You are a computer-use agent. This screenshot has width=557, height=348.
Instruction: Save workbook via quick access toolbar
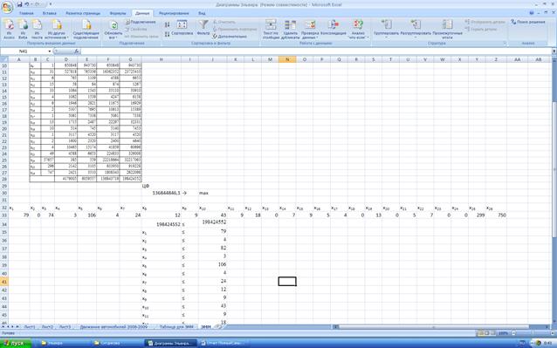19,4
